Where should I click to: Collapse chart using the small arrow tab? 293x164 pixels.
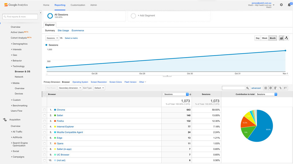point(167,76)
